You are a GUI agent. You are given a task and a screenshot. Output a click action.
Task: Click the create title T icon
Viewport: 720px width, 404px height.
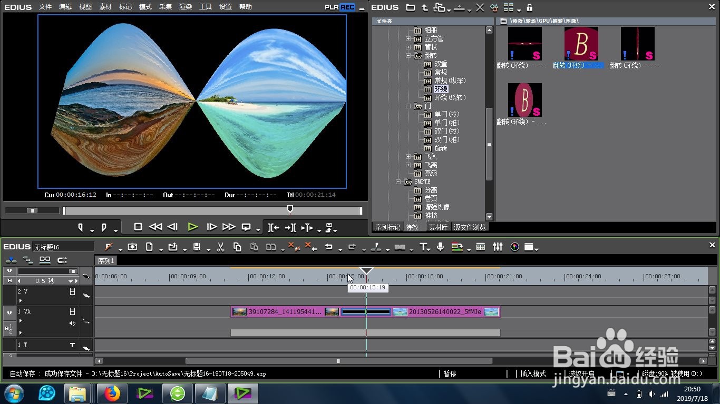coord(423,247)
